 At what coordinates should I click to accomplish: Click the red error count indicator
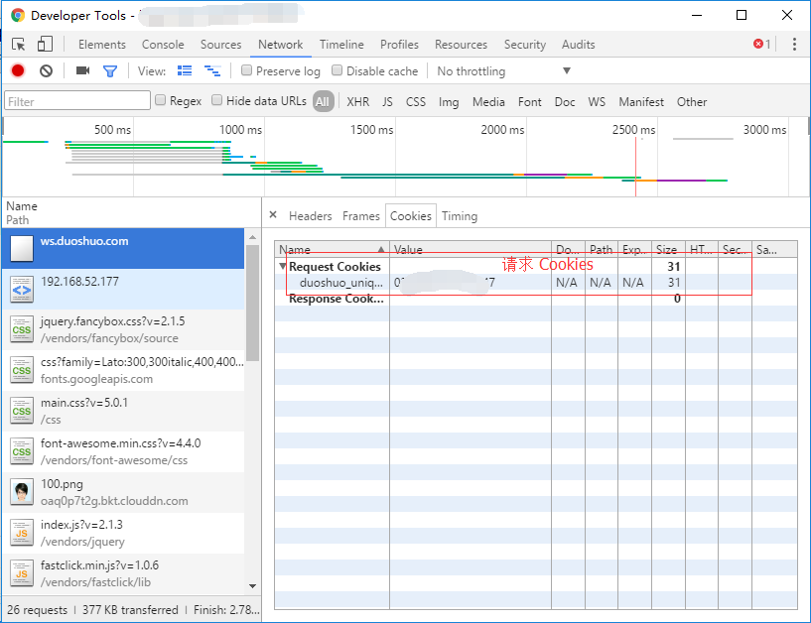[762, 45]
